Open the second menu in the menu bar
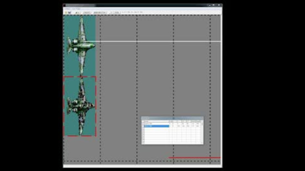Viewport: 305px width, 171px height. click(76, 9)
